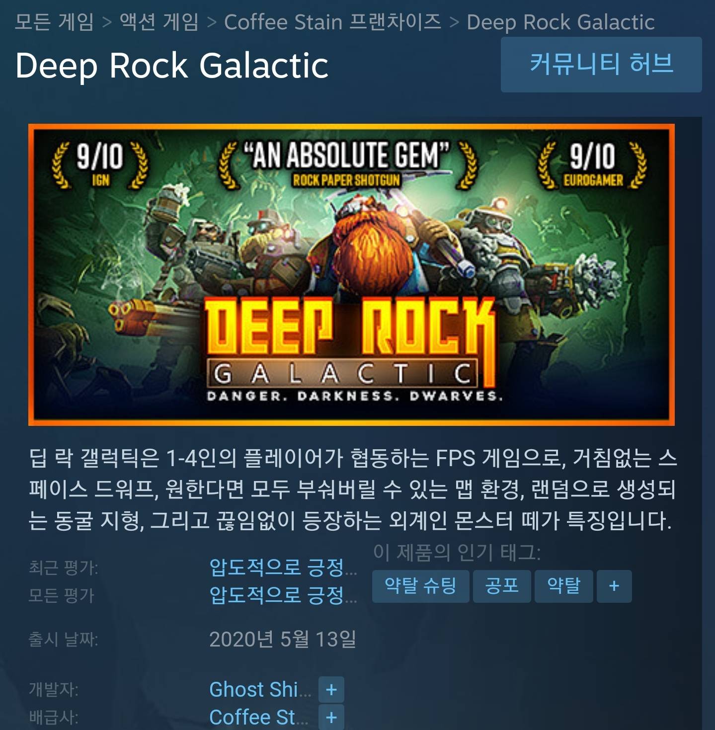Viewport: 715px width, 730px height.
Task: Click the Rock Paper Shotgun quote badge
Action: [x=348, y=165]
